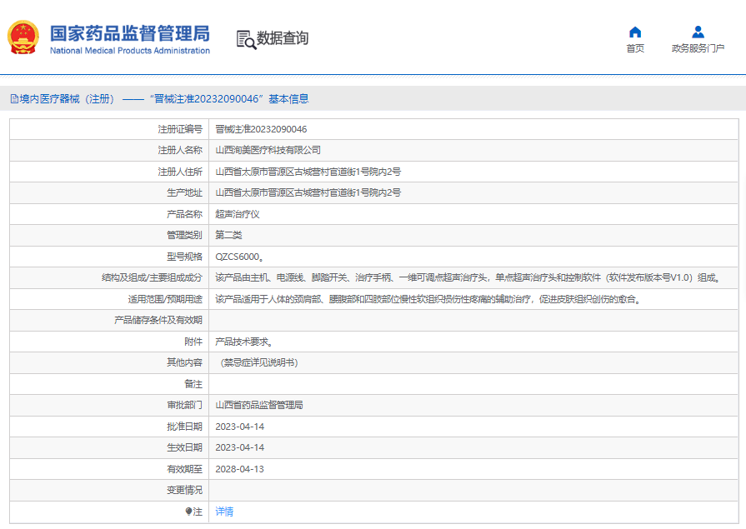The width and height of the screenshot is (746, 529).
Task: Click the 附件 label
Action: [193, 342]
